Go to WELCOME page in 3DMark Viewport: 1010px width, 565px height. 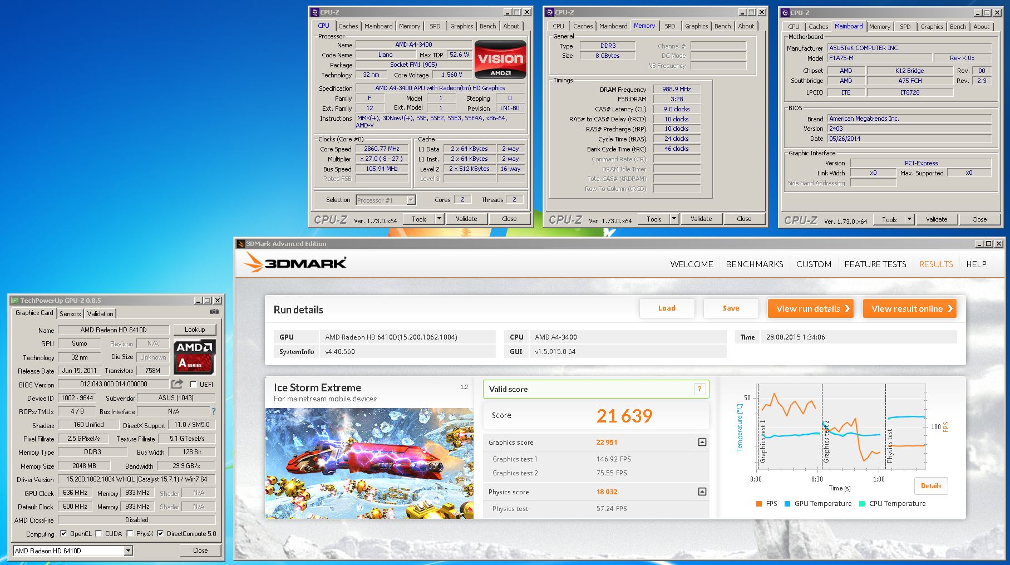tap(692, 264)
